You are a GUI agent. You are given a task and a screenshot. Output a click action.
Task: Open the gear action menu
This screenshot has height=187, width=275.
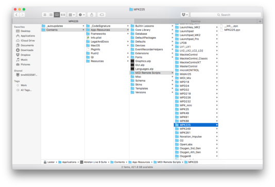coord(81,15)
